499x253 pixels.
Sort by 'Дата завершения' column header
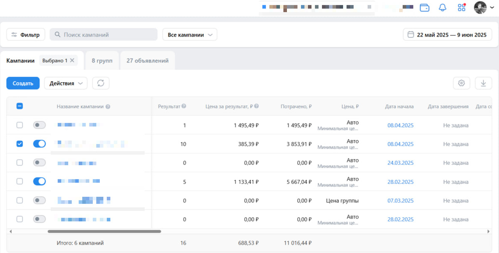448,107
